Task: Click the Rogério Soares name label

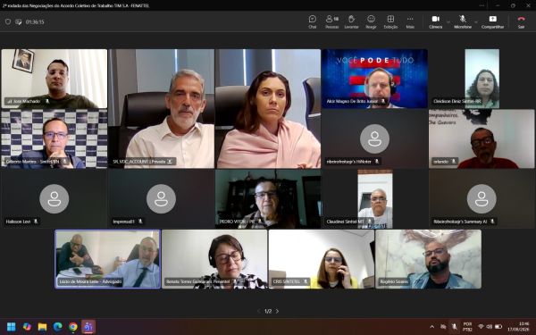Action: (394, 281)
